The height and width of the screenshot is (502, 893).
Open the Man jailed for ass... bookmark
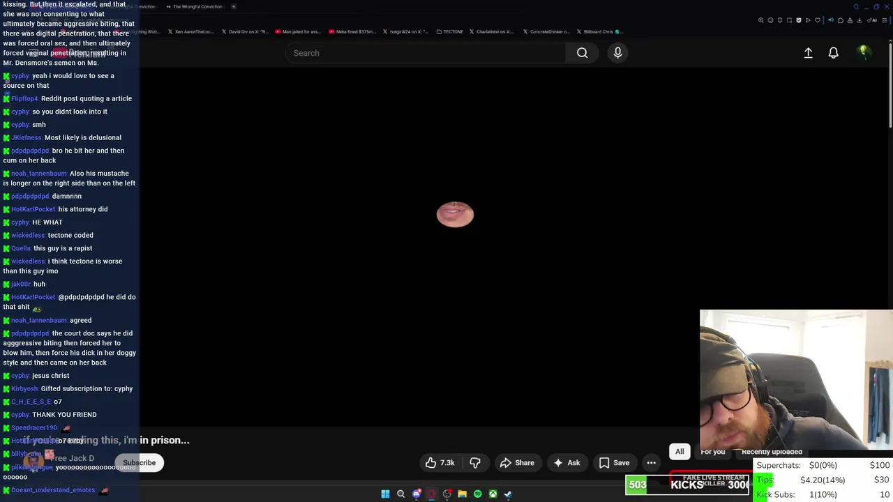[298, 31]
